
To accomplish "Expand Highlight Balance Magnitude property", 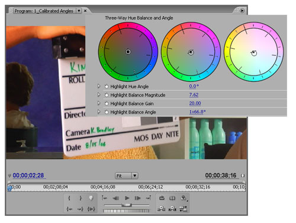I will [99, 95].
